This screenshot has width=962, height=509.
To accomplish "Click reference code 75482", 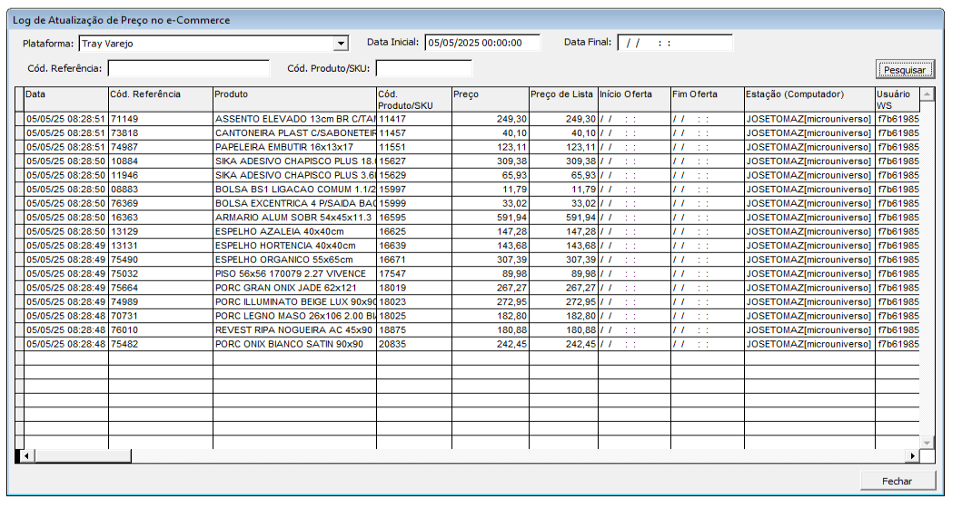I will click(161, 344).
